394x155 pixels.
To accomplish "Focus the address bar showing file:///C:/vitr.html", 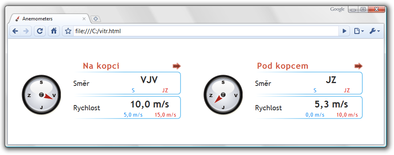I will coord(206,31).
